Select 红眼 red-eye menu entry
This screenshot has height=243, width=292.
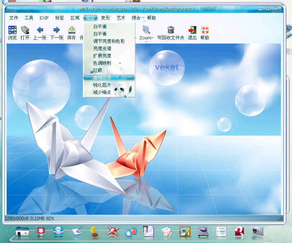[x=109, y=70]
